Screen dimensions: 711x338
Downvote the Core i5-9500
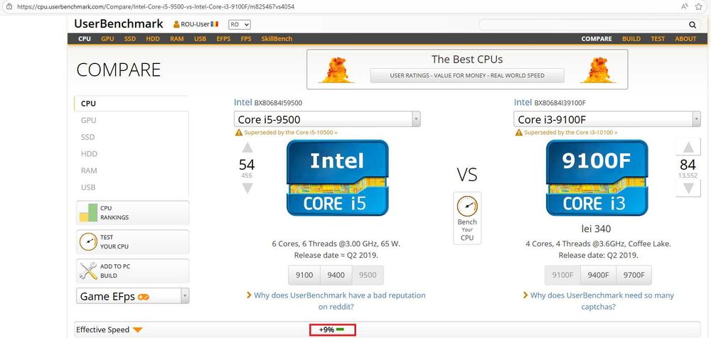coord(247,188)
